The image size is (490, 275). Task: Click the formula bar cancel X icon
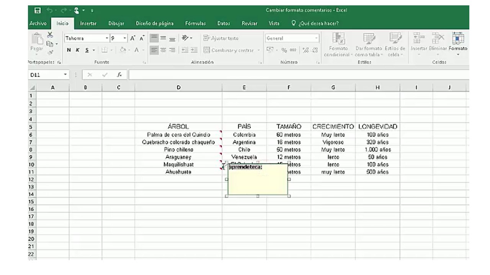click(90, 75)
